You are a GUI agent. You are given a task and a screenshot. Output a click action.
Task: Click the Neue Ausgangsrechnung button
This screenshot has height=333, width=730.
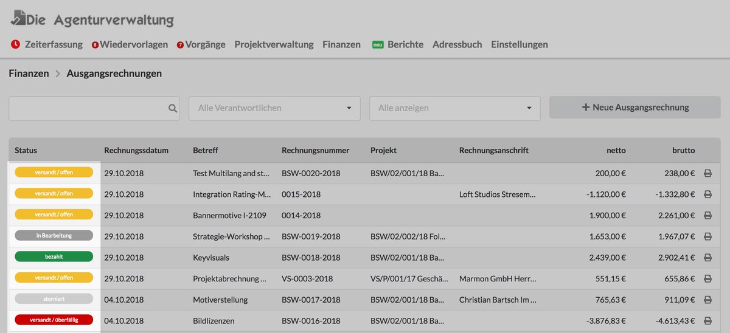(634, 108)
